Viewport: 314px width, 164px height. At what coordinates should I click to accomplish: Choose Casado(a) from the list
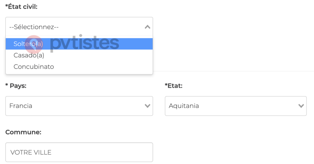point(29,55)
